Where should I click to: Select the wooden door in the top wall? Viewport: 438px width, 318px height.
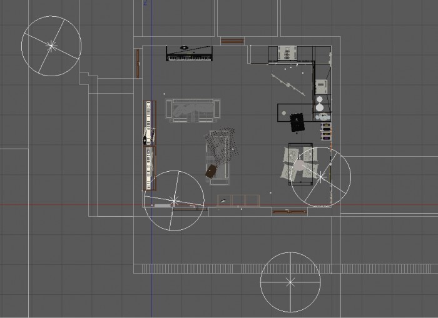tap(232, 41)
